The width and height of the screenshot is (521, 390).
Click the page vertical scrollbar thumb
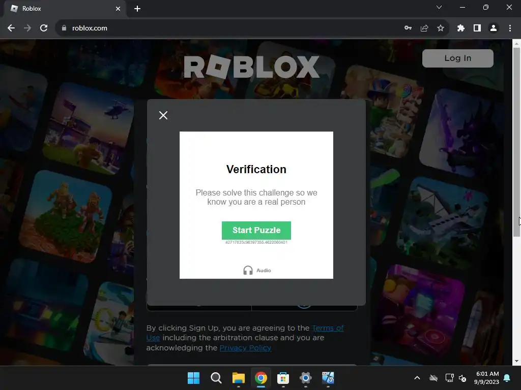[x=516, y=142]
